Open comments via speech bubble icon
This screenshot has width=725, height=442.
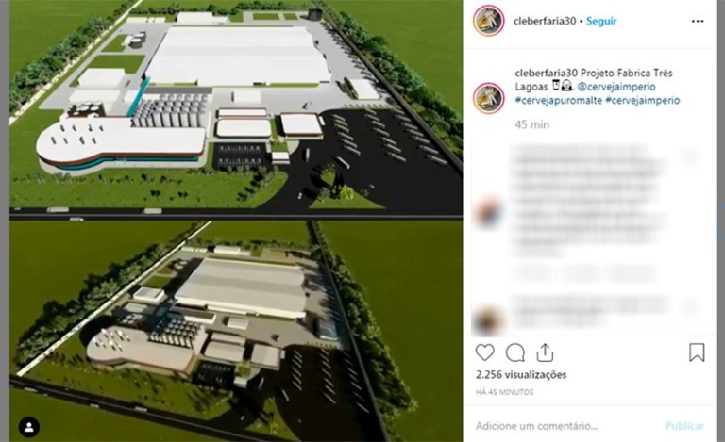click(x=515, y=353)
